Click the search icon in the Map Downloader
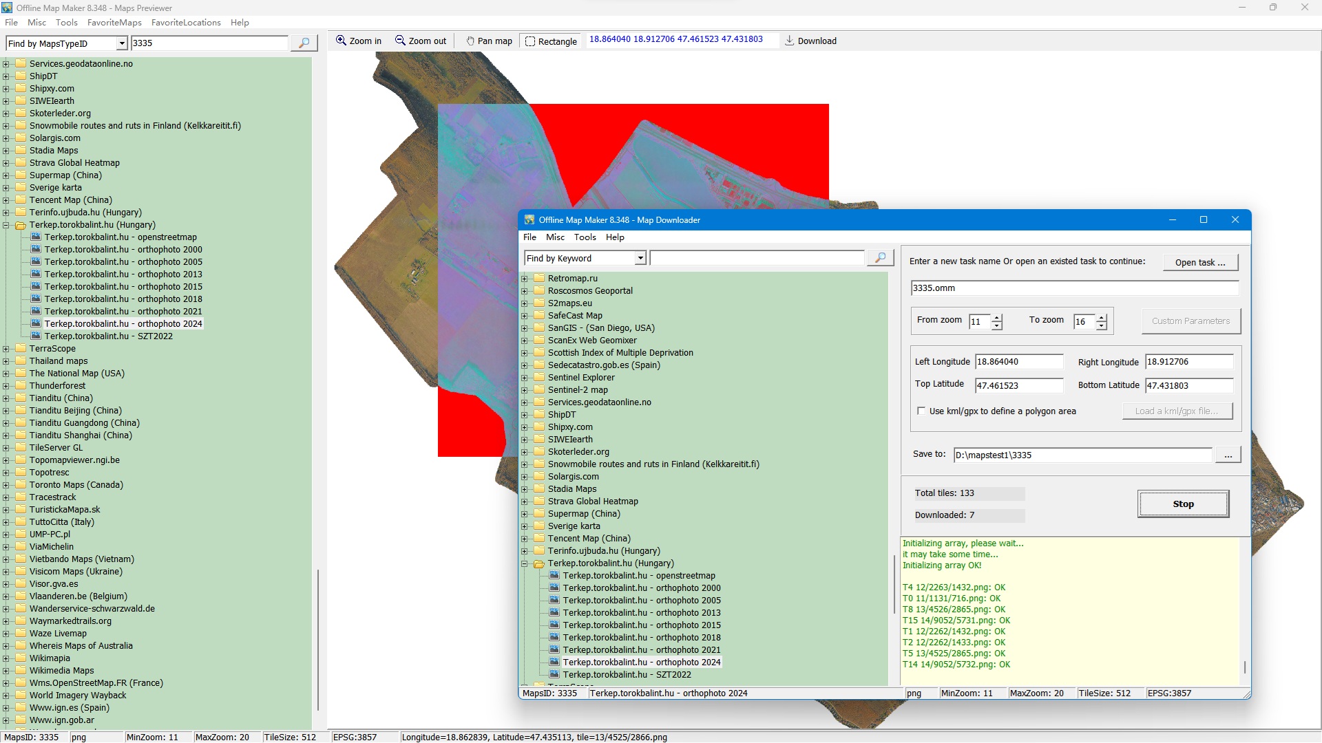 click(x=880, y=258)
